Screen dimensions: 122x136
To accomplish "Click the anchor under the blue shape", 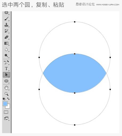I will click(75, 93).
